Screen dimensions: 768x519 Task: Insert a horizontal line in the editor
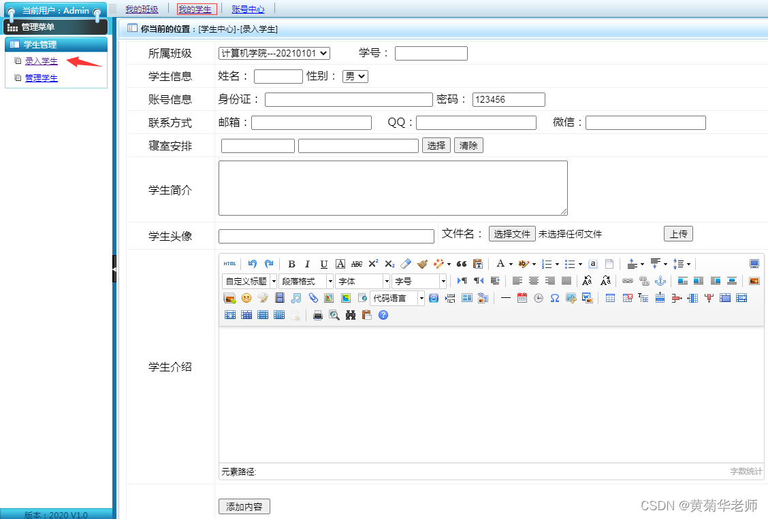[505, 297]
